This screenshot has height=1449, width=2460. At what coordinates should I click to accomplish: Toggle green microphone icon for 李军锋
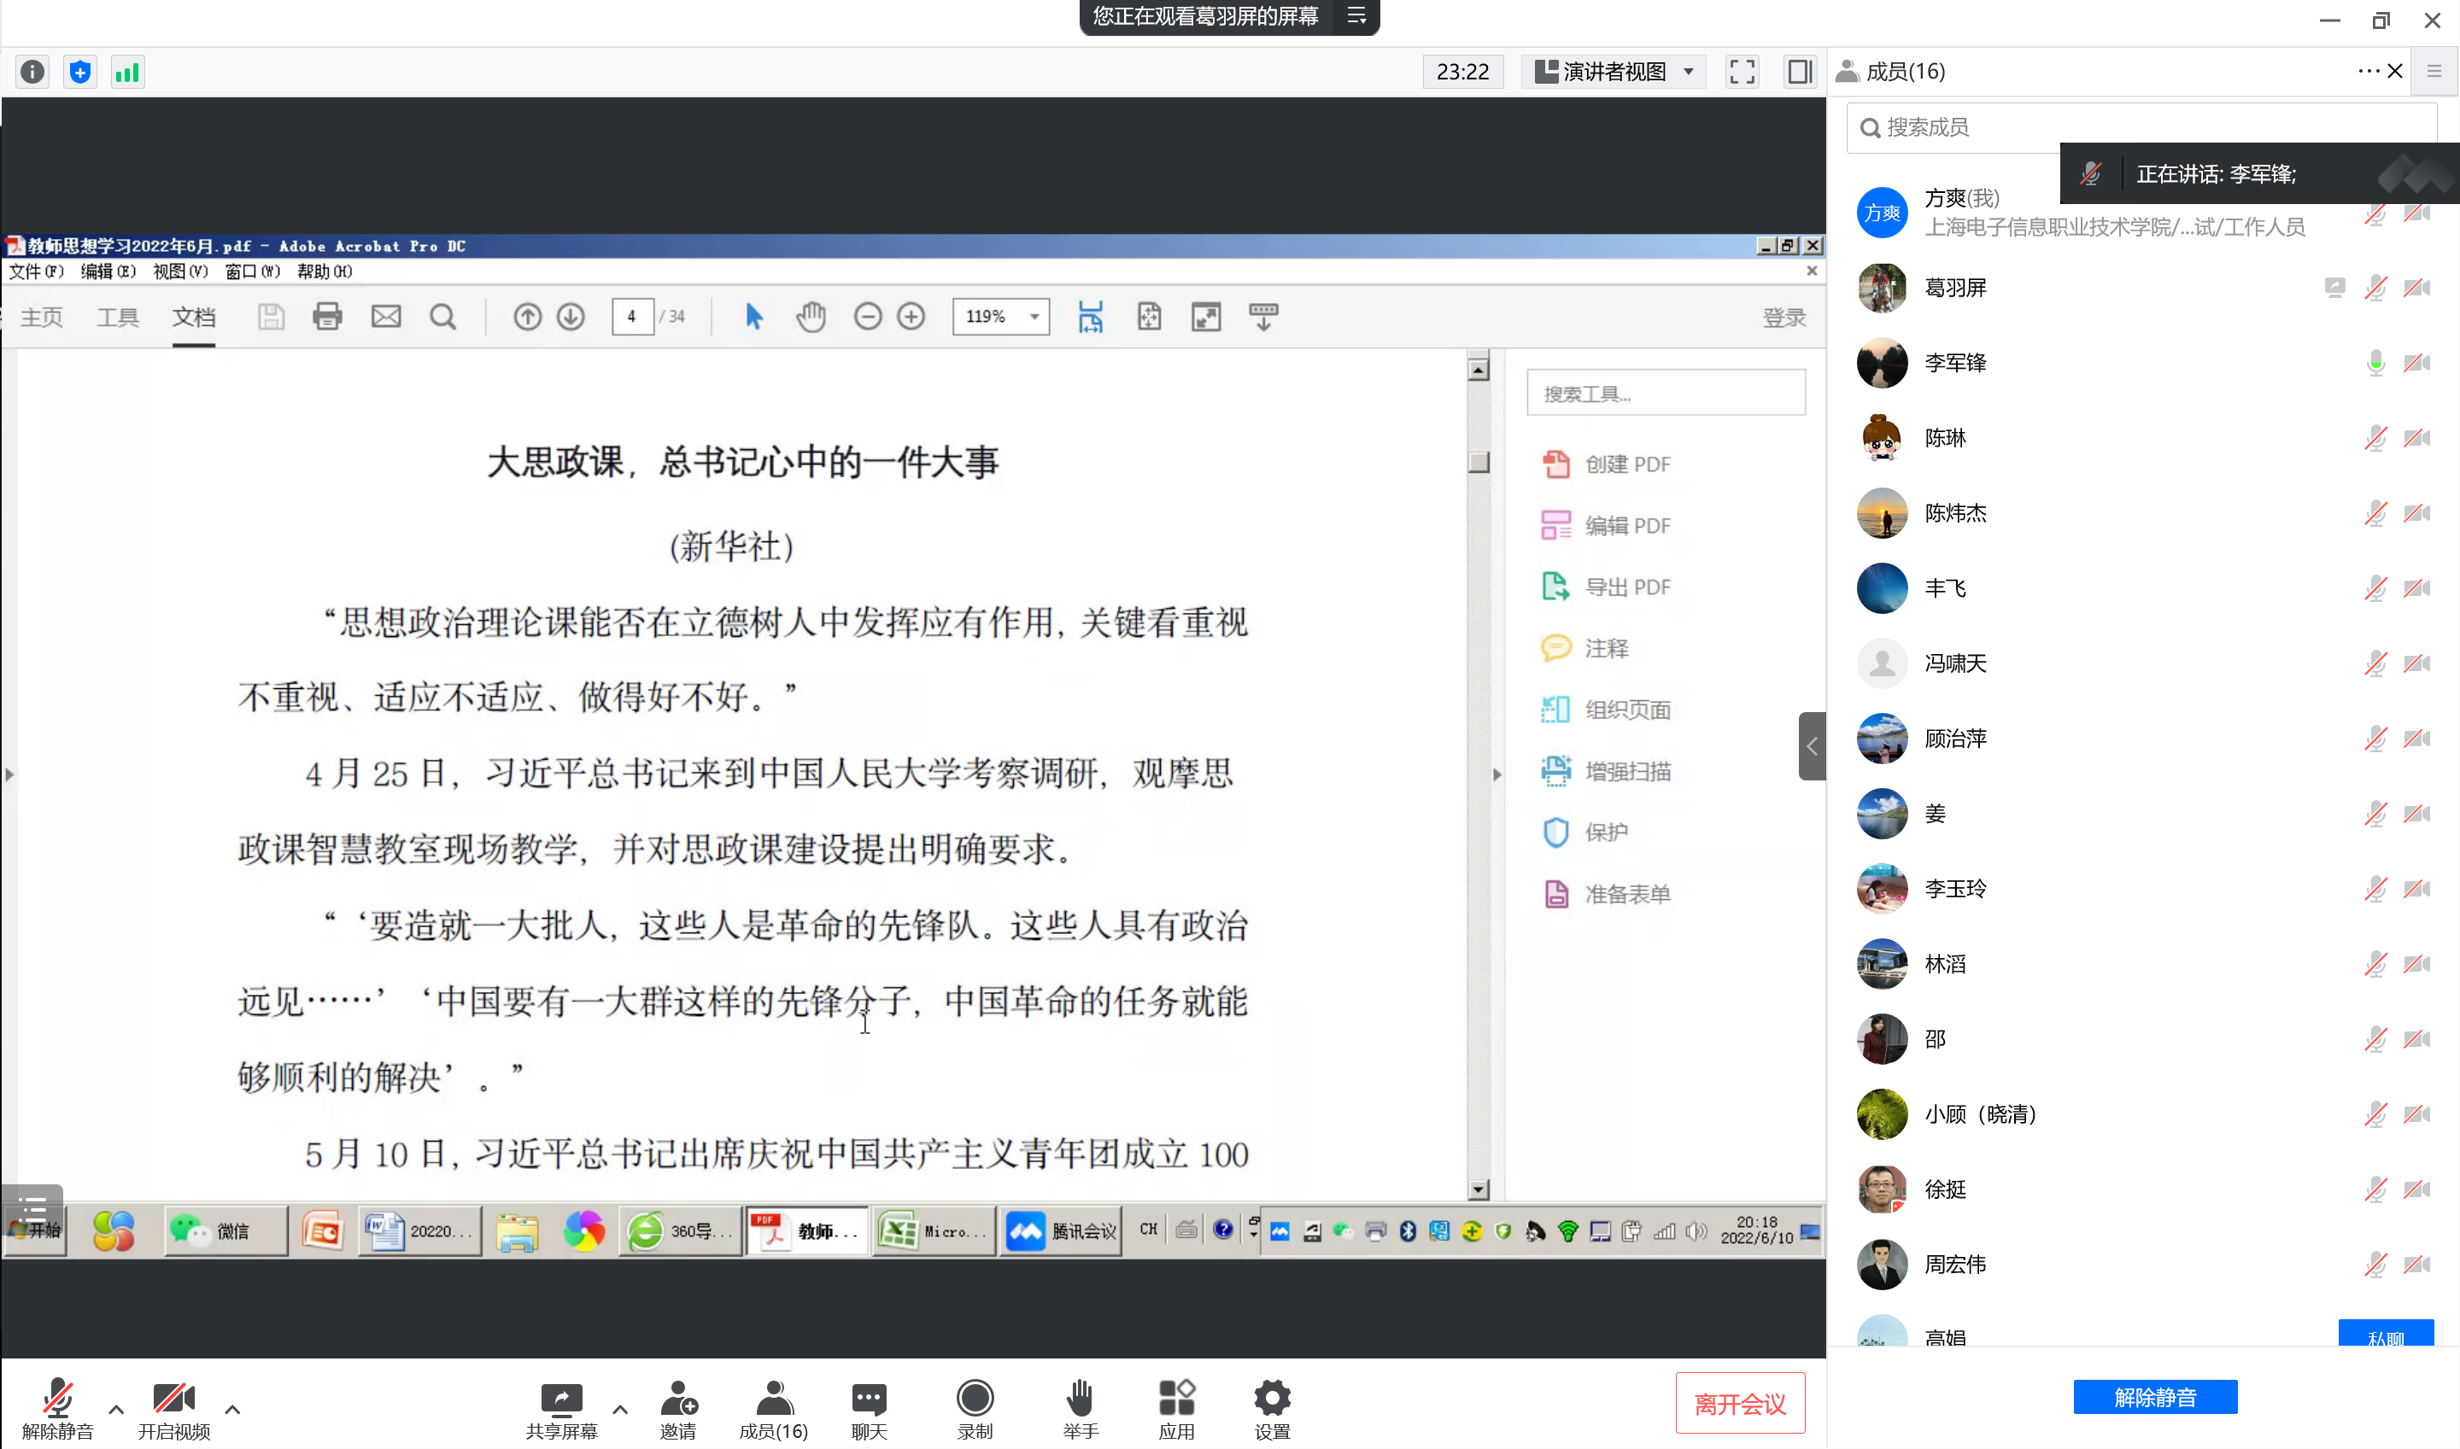point(2375,362)
